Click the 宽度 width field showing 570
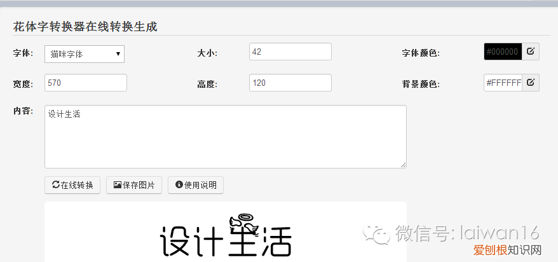Image resolution: width=558 pixels, height=262 pixels. (x=86, y=83)
